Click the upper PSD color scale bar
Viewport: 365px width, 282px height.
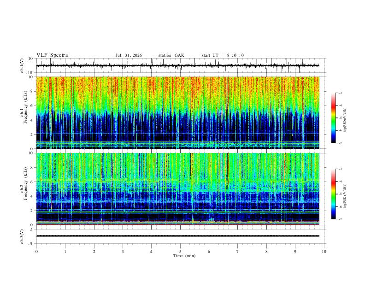click(x=334, y=118)
